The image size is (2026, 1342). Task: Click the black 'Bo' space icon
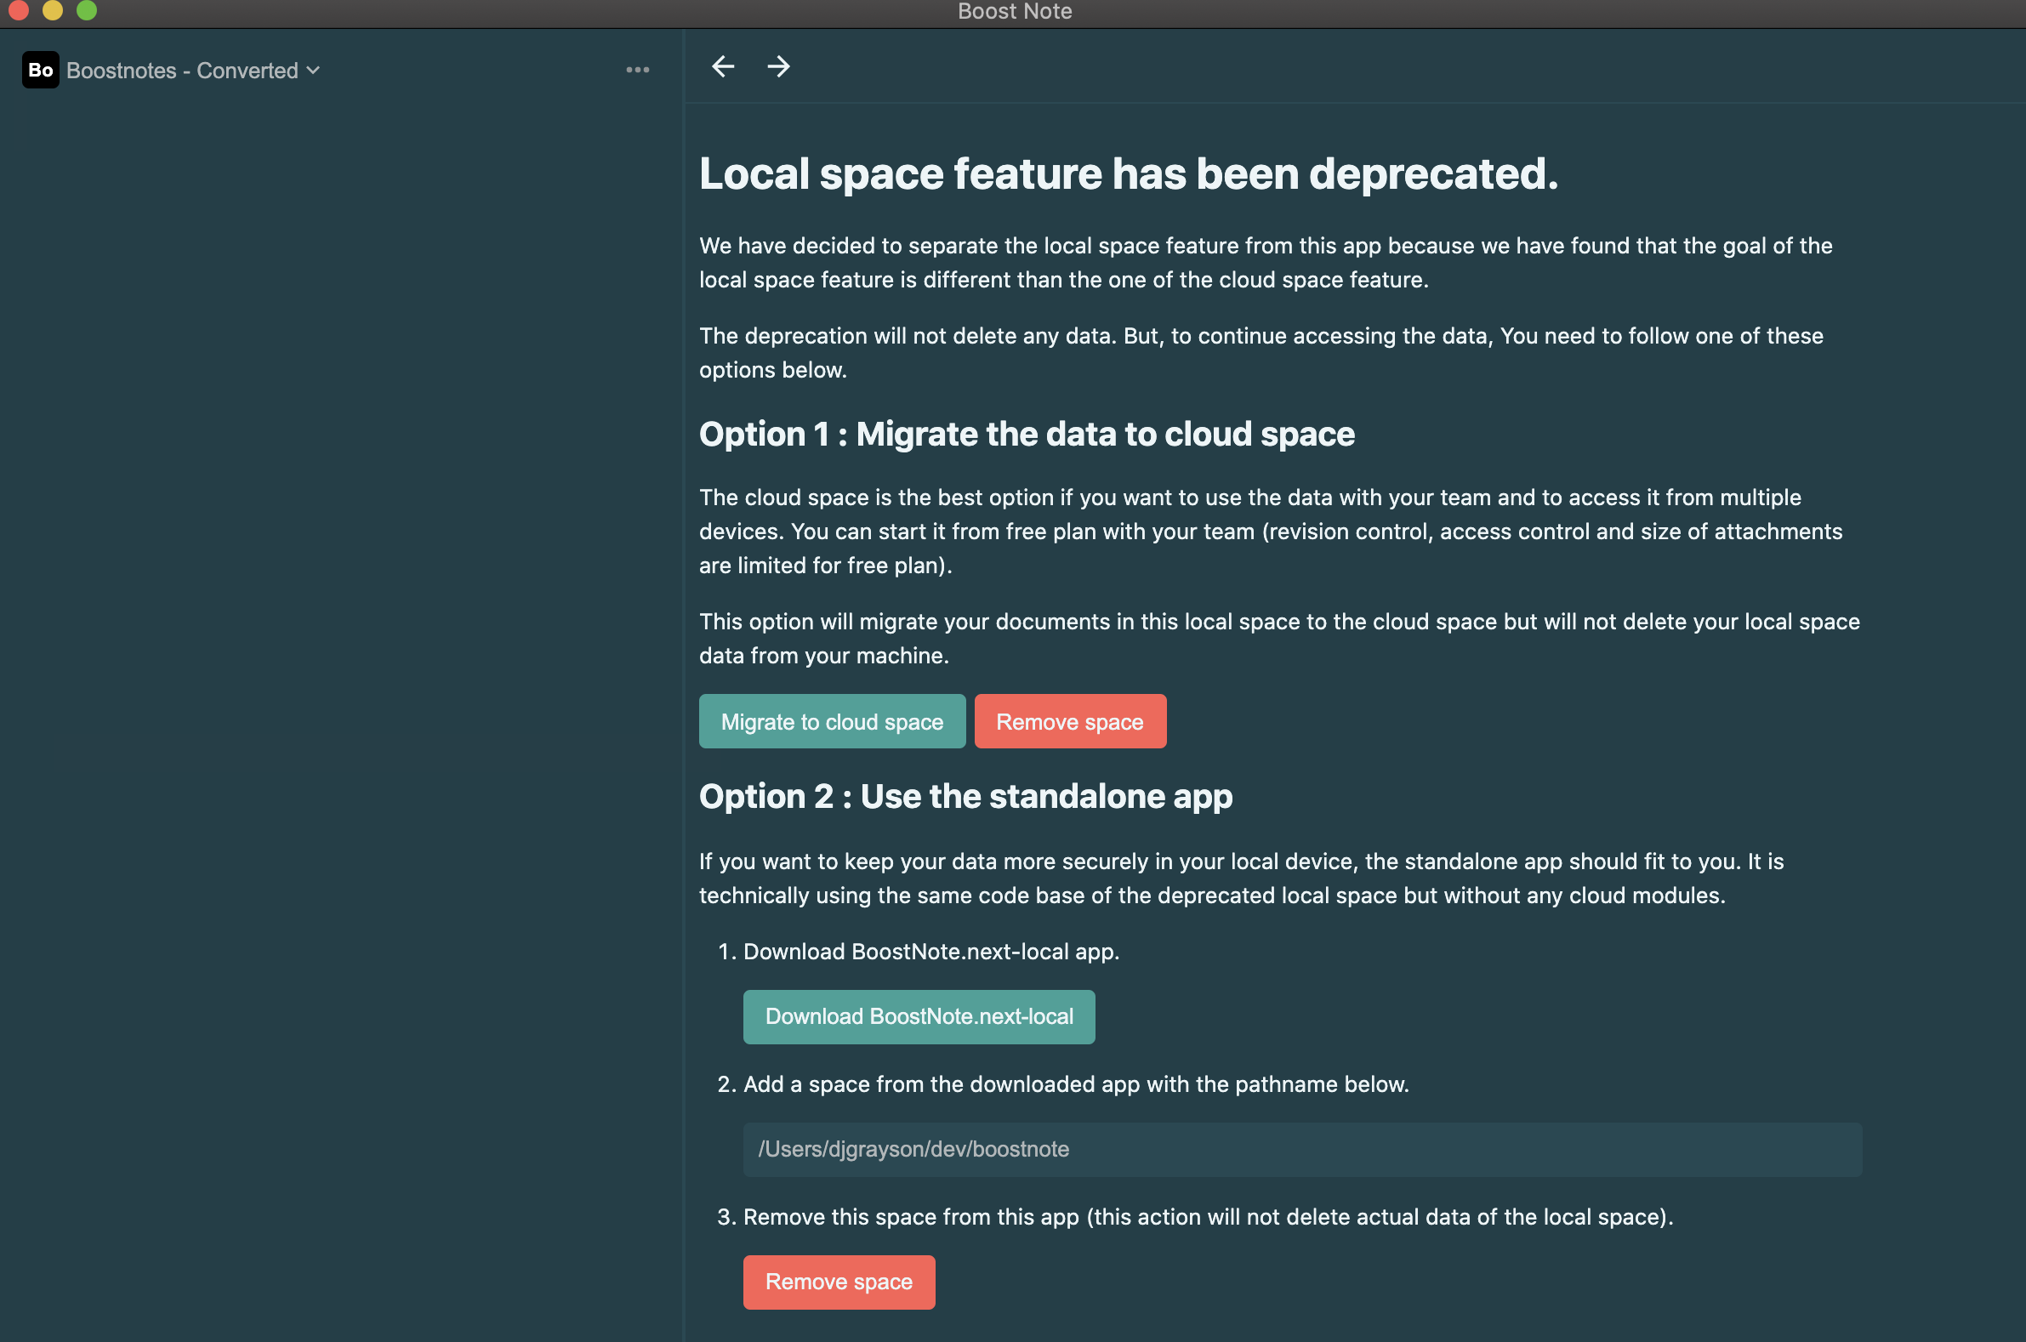click(x=40, y=71)
